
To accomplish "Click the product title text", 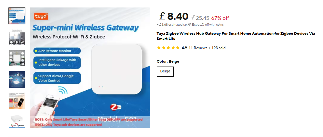I will [x=236, y=36].
